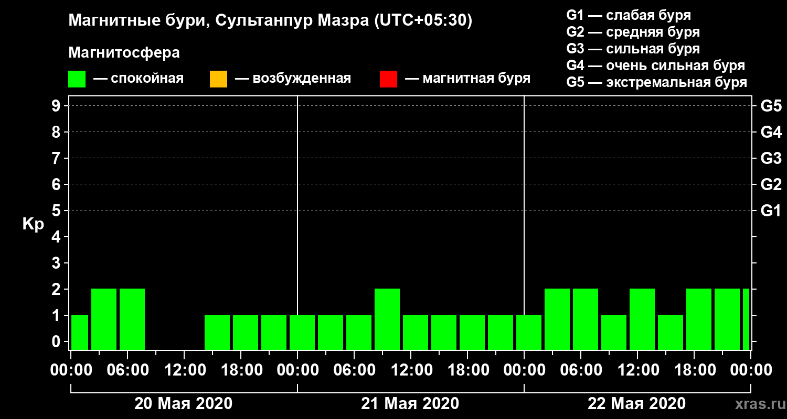Click the bar straddling midnight between 21 and 22 Мая
The width and height of the screenshot is (787, 419).
tap(529, 332)
